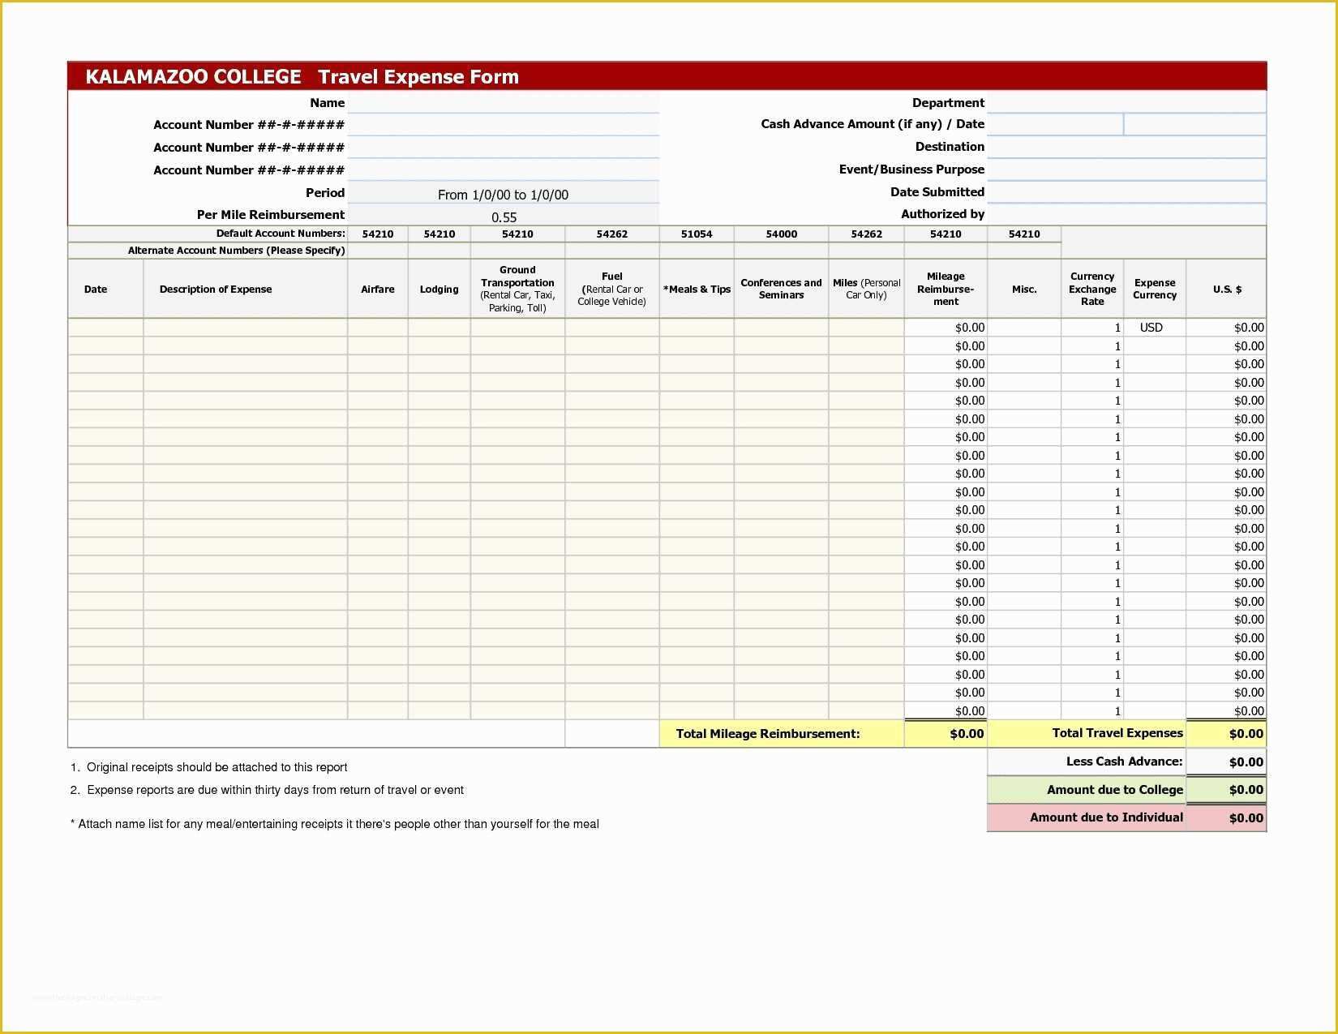This screenshot has height=1034, width=1338.
Task: Click the Amount due to College label
Action: coord(1115,790)
